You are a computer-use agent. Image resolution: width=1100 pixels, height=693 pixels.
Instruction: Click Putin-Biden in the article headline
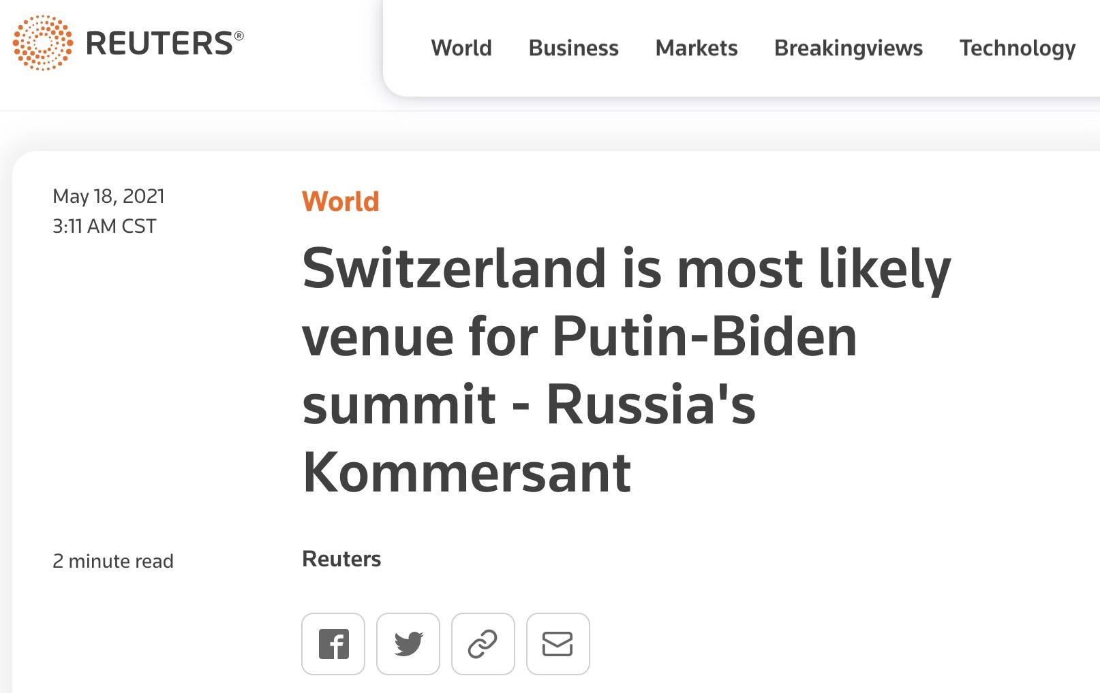click(x=704, y=336)
